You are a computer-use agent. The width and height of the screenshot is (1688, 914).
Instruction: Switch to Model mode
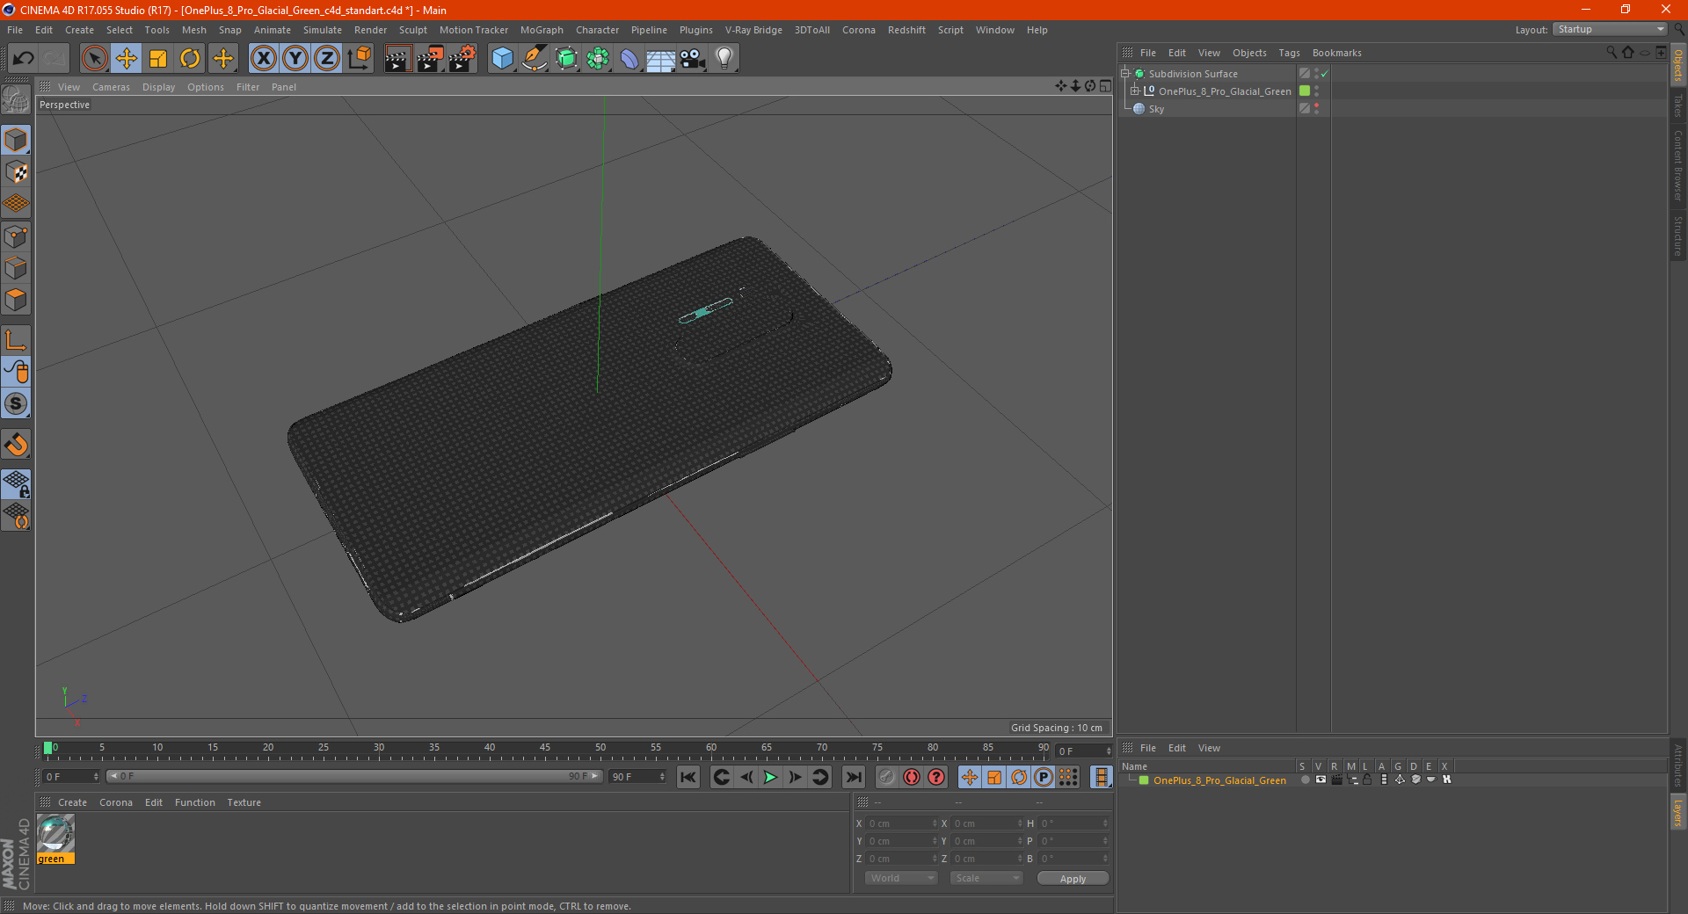click(x=16, y=140)
